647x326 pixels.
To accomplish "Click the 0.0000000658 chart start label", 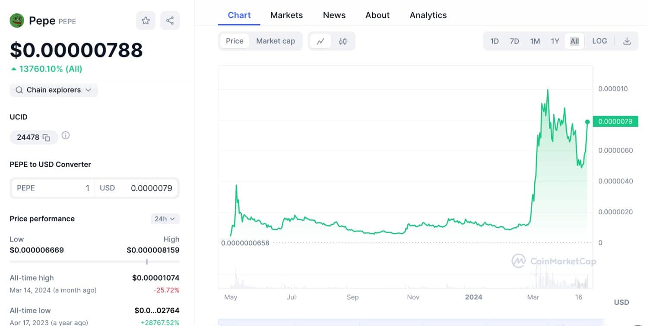I will (245, 243).
